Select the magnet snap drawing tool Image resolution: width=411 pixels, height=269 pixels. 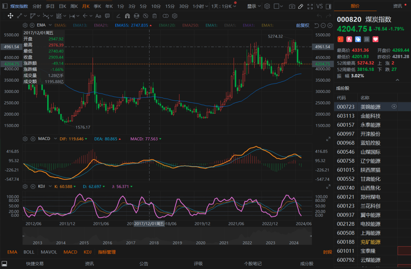click(127, 16)
